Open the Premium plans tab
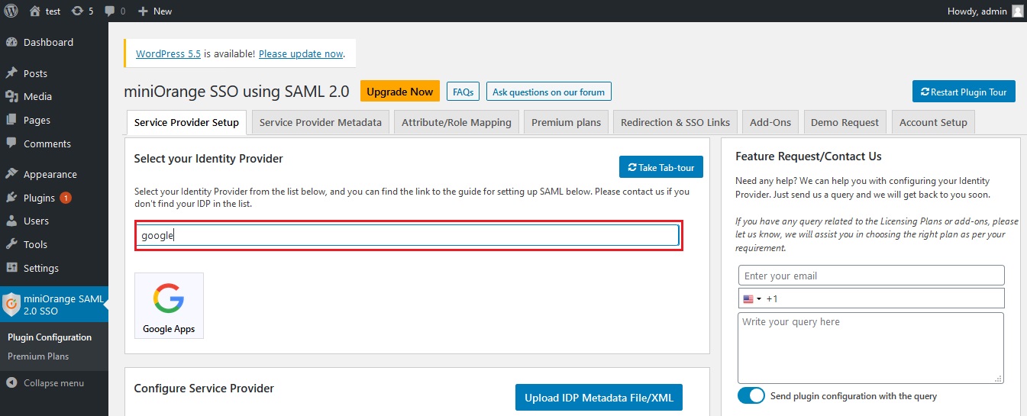1027x416 pixels. point(567,122)
